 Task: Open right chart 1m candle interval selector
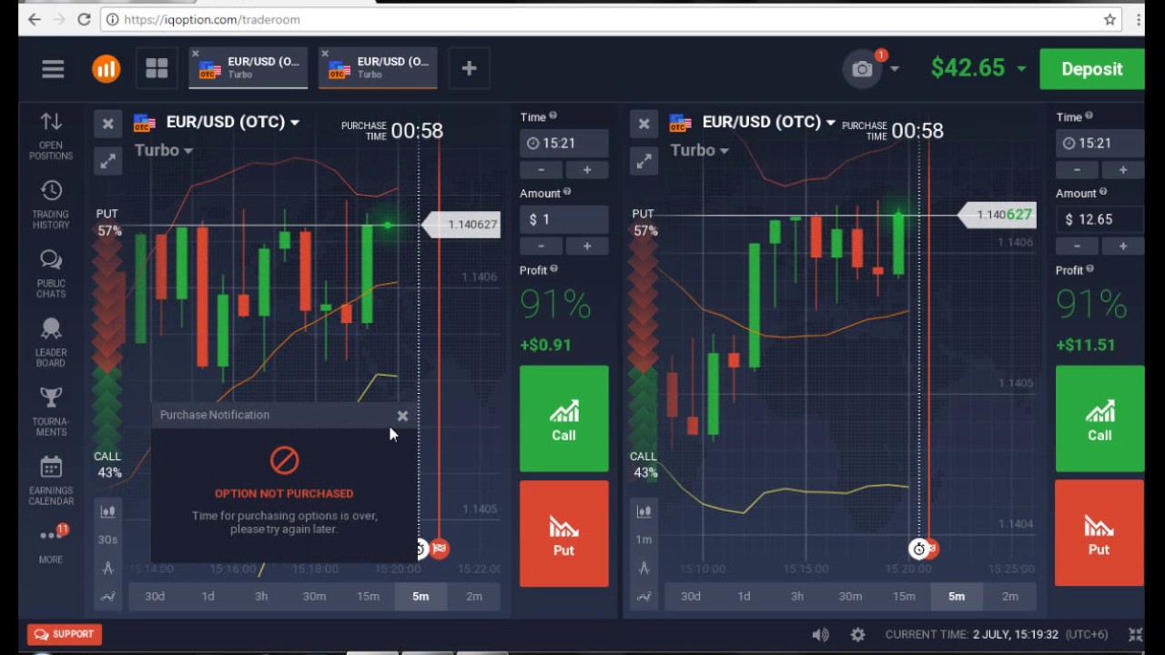643,539
